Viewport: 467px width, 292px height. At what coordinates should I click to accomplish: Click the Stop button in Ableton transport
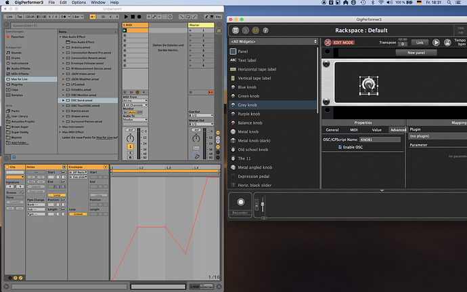pos(133,17)
